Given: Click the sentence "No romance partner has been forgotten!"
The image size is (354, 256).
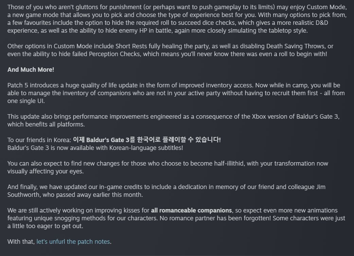Looking at the screenshot, I should pyautogui.click(x=215, y=218).
